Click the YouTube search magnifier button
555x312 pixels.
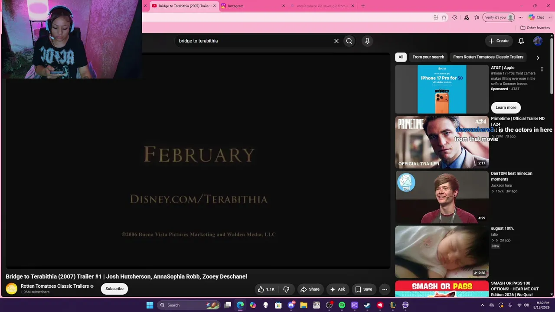coord(349,41)
